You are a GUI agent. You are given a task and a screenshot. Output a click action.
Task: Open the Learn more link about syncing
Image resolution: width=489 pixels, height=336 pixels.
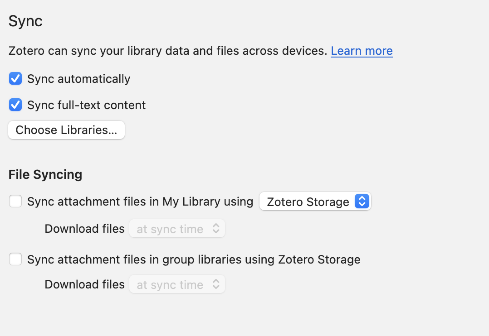coord(362,51)
